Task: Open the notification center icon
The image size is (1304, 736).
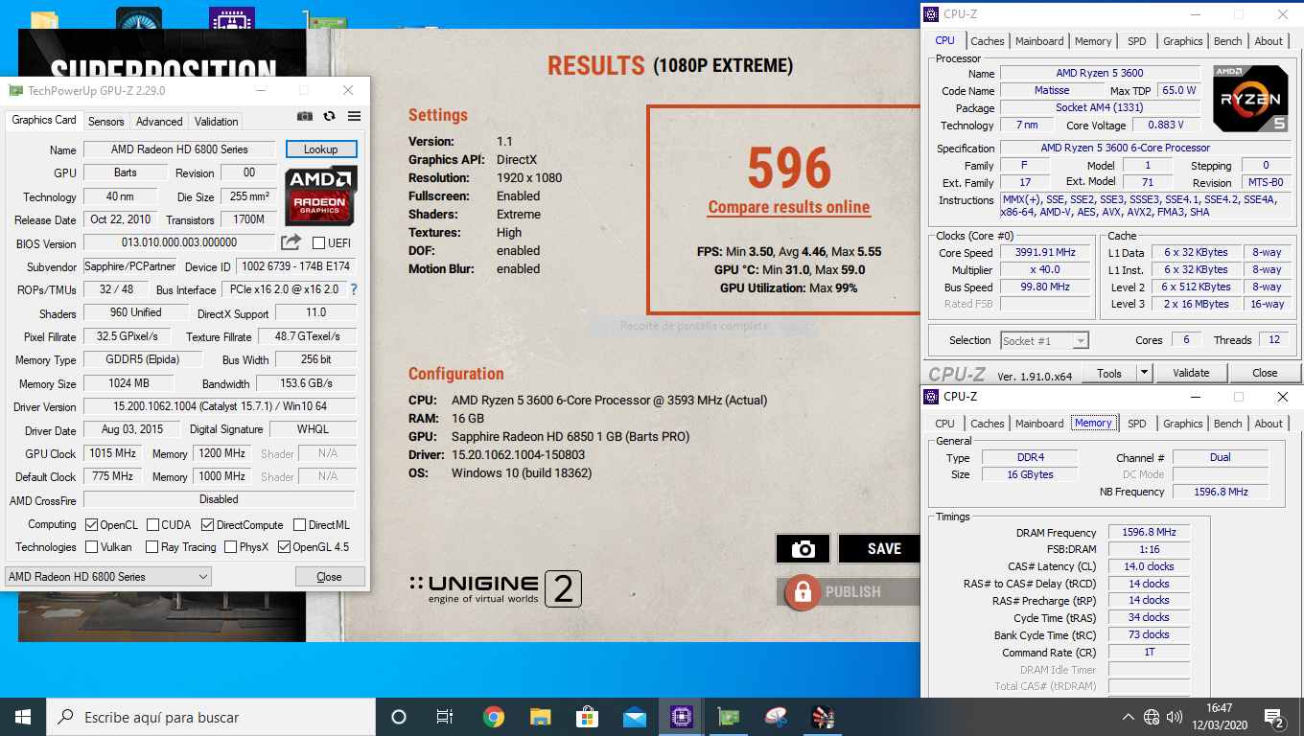Action: click(x=1274, y=717)
